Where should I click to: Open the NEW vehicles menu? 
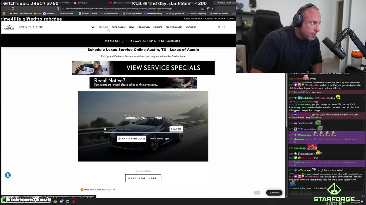[x=132, y=27]
